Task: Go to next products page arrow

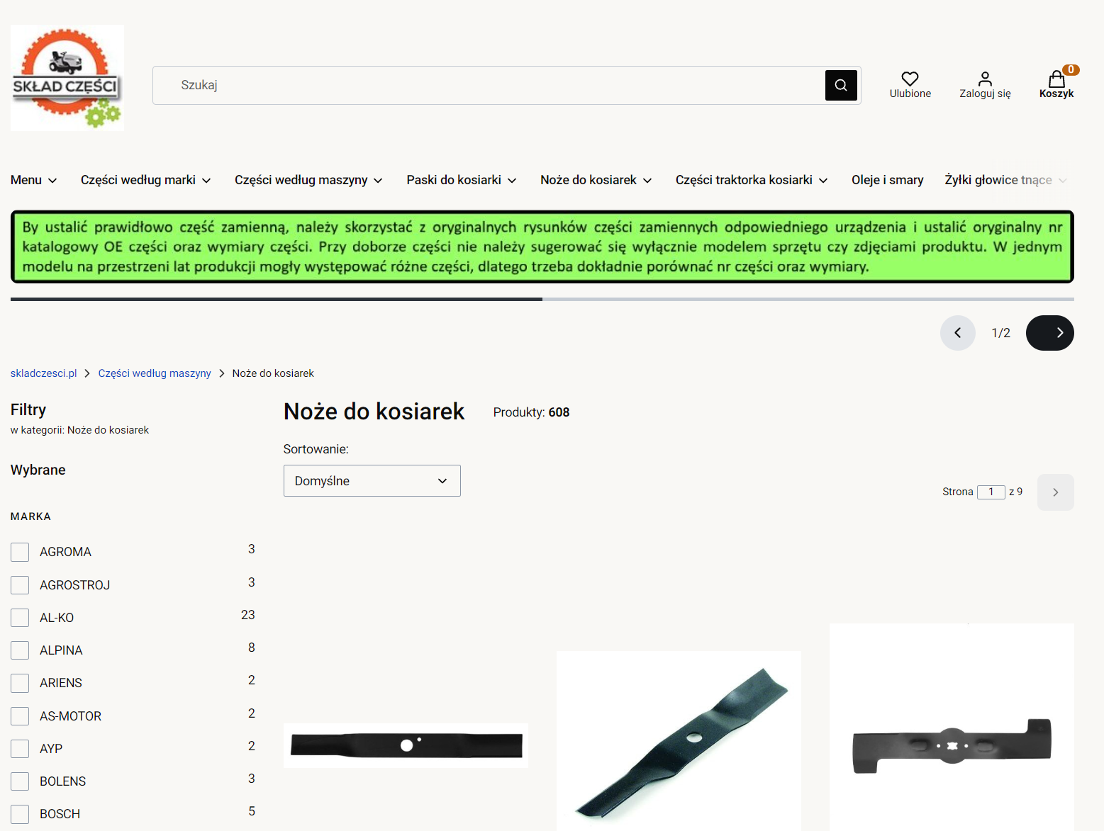Action: pos(1055,492)
